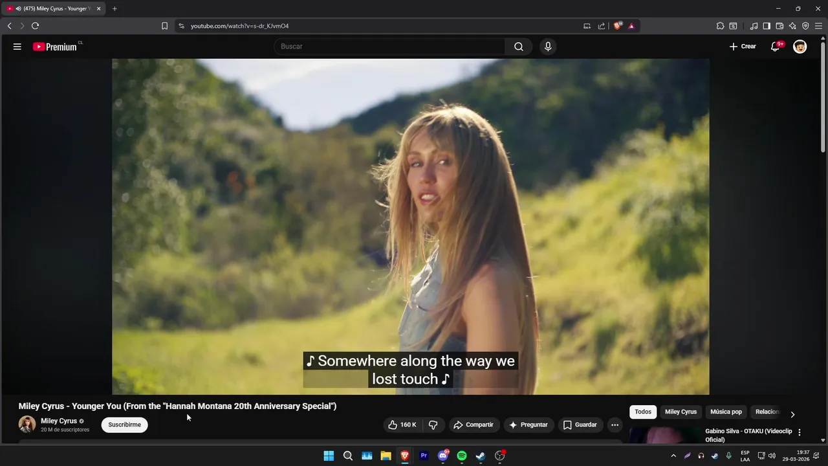The image size is (828, 466).
Task: Open browser extensions puzzle icon
Action: [x=720, y=26]
